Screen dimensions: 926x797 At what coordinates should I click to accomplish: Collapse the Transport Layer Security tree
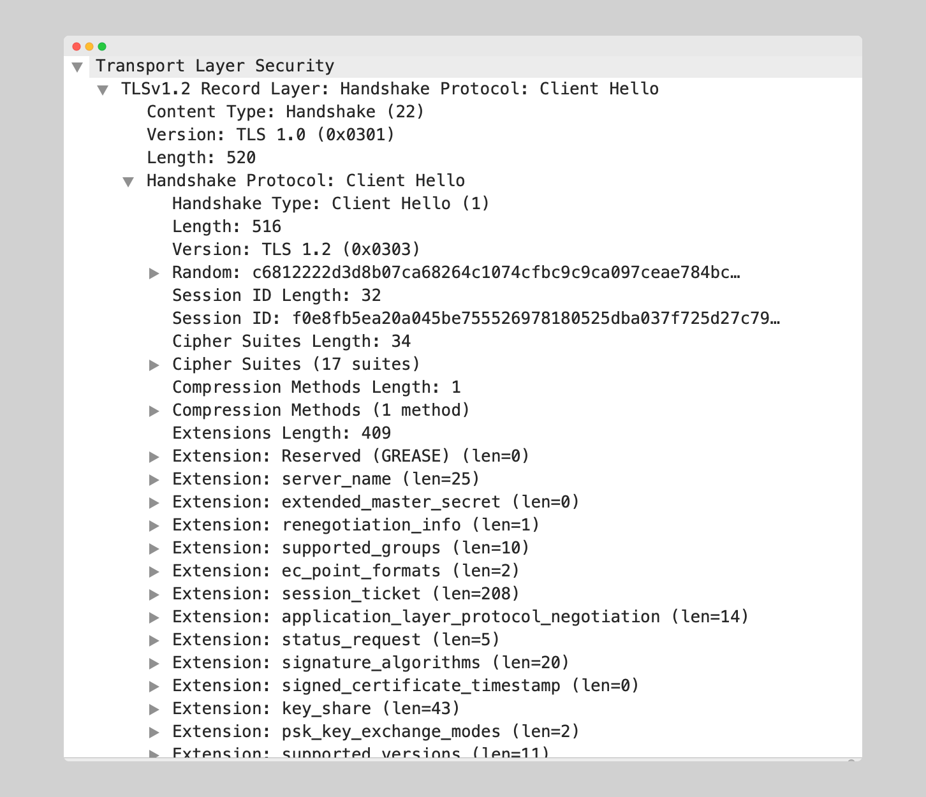(x=77, y=66)
